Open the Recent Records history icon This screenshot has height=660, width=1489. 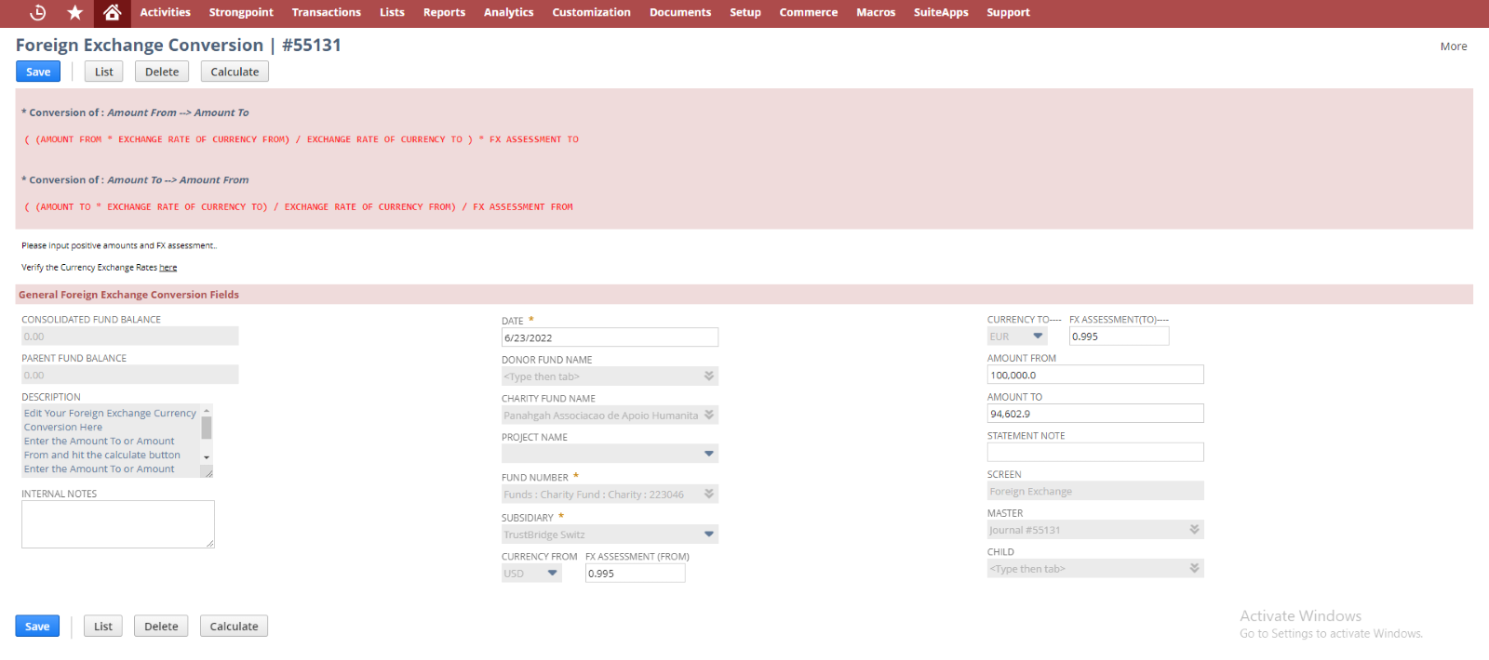click(x=38, y=13)
